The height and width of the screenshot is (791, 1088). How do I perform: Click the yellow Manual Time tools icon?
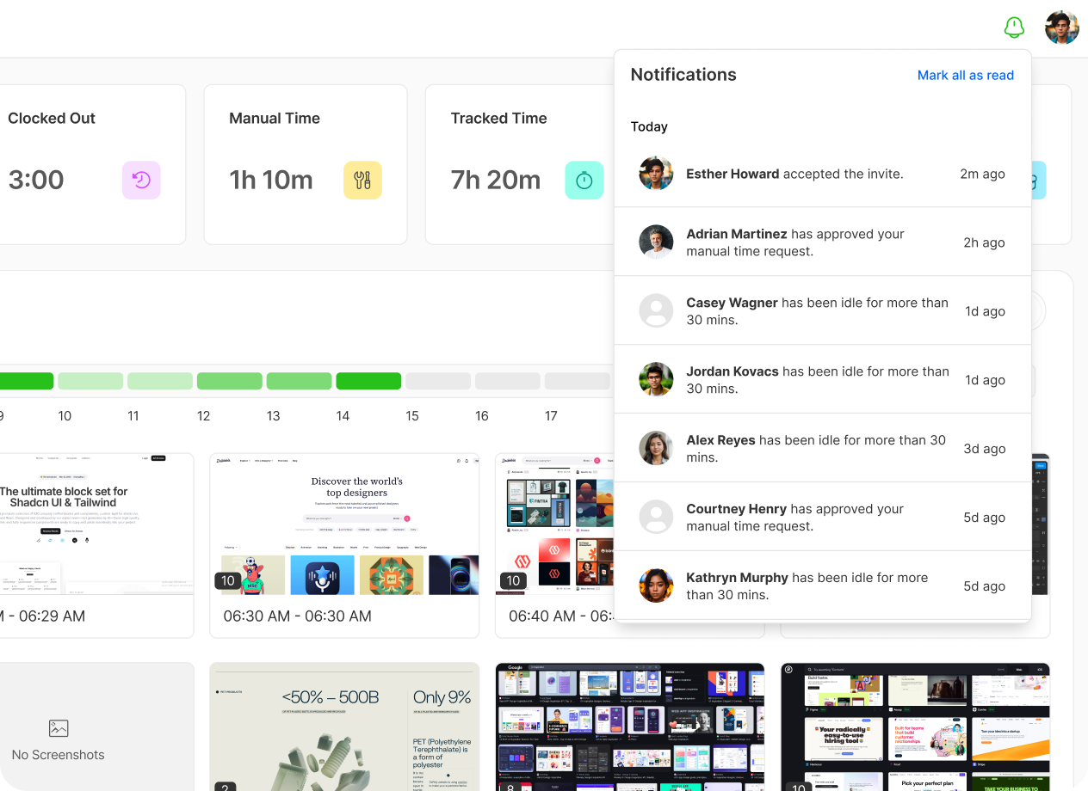pos(362,181)
